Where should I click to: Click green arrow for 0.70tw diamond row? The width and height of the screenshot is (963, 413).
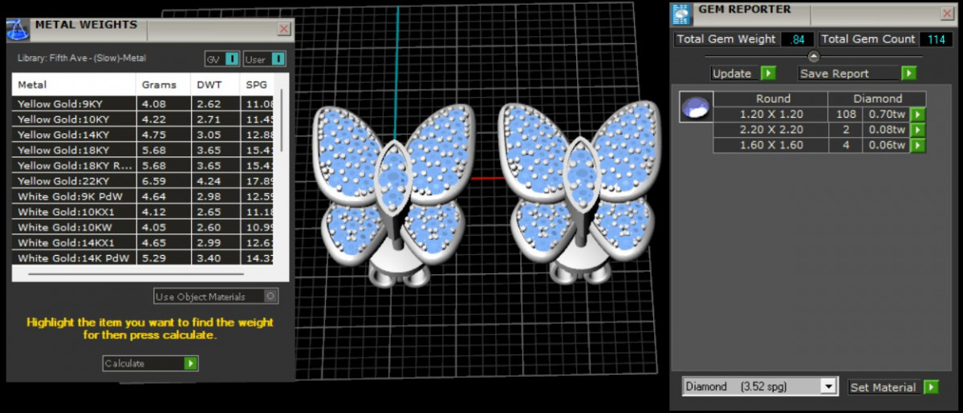click(x=917, y=115)
